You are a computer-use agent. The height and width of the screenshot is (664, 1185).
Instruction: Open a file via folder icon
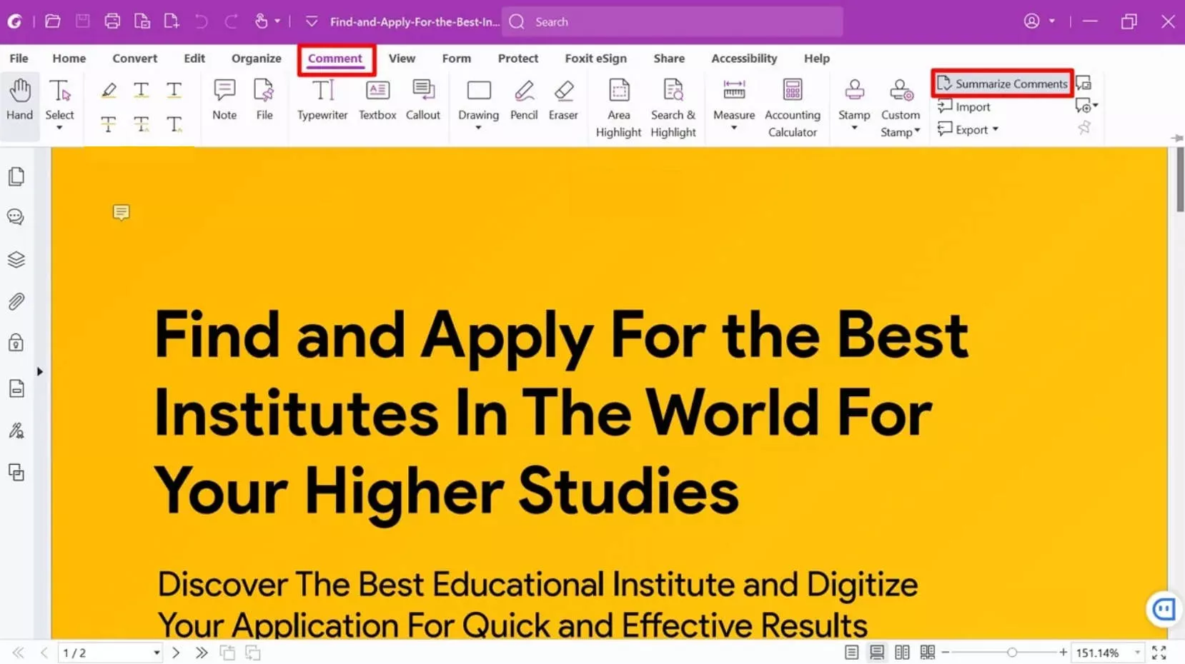pyautogui.click(x=53, y=21)
